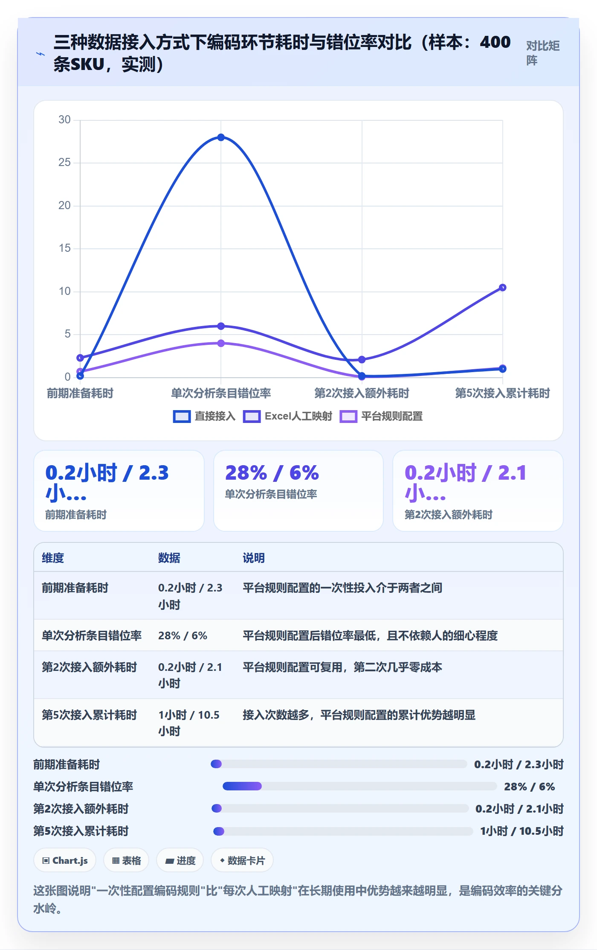Click the 说明 column header

(254, 558)
